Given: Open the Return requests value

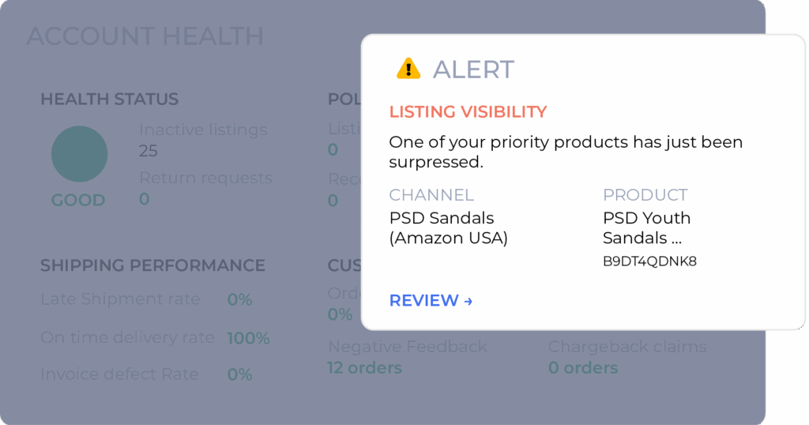Looking at the screenshot, I should click(x=145, y=198).
